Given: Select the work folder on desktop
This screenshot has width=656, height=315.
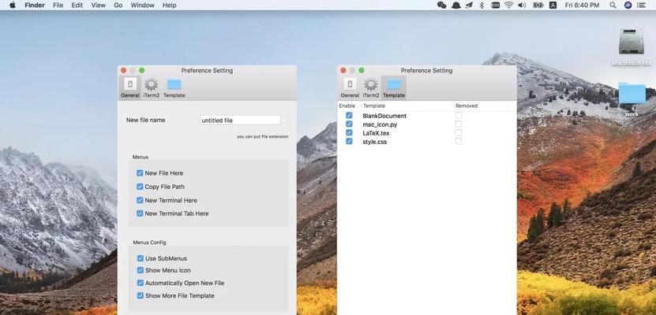Looking at the screenshot, I should [x=632, y=99].
